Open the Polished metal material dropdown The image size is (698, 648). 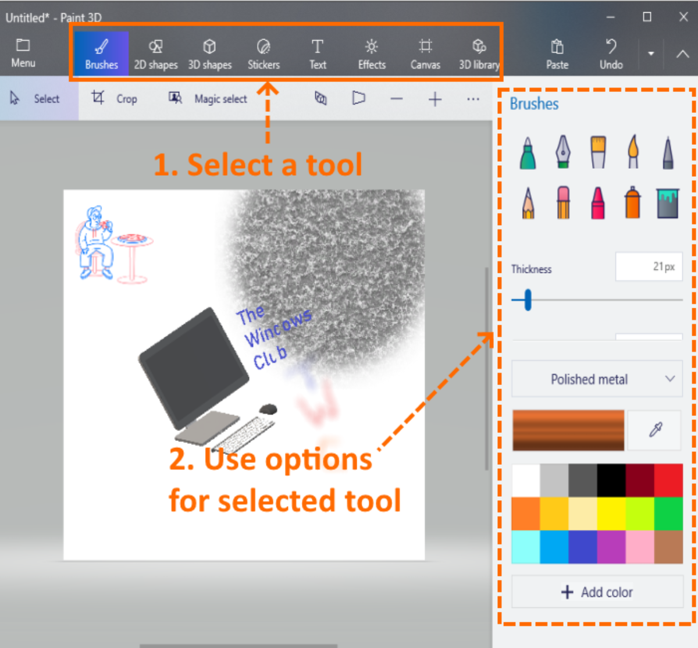click(597, 379)
